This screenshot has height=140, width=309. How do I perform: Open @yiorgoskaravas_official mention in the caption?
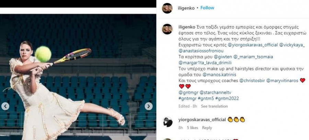(253, 45)
